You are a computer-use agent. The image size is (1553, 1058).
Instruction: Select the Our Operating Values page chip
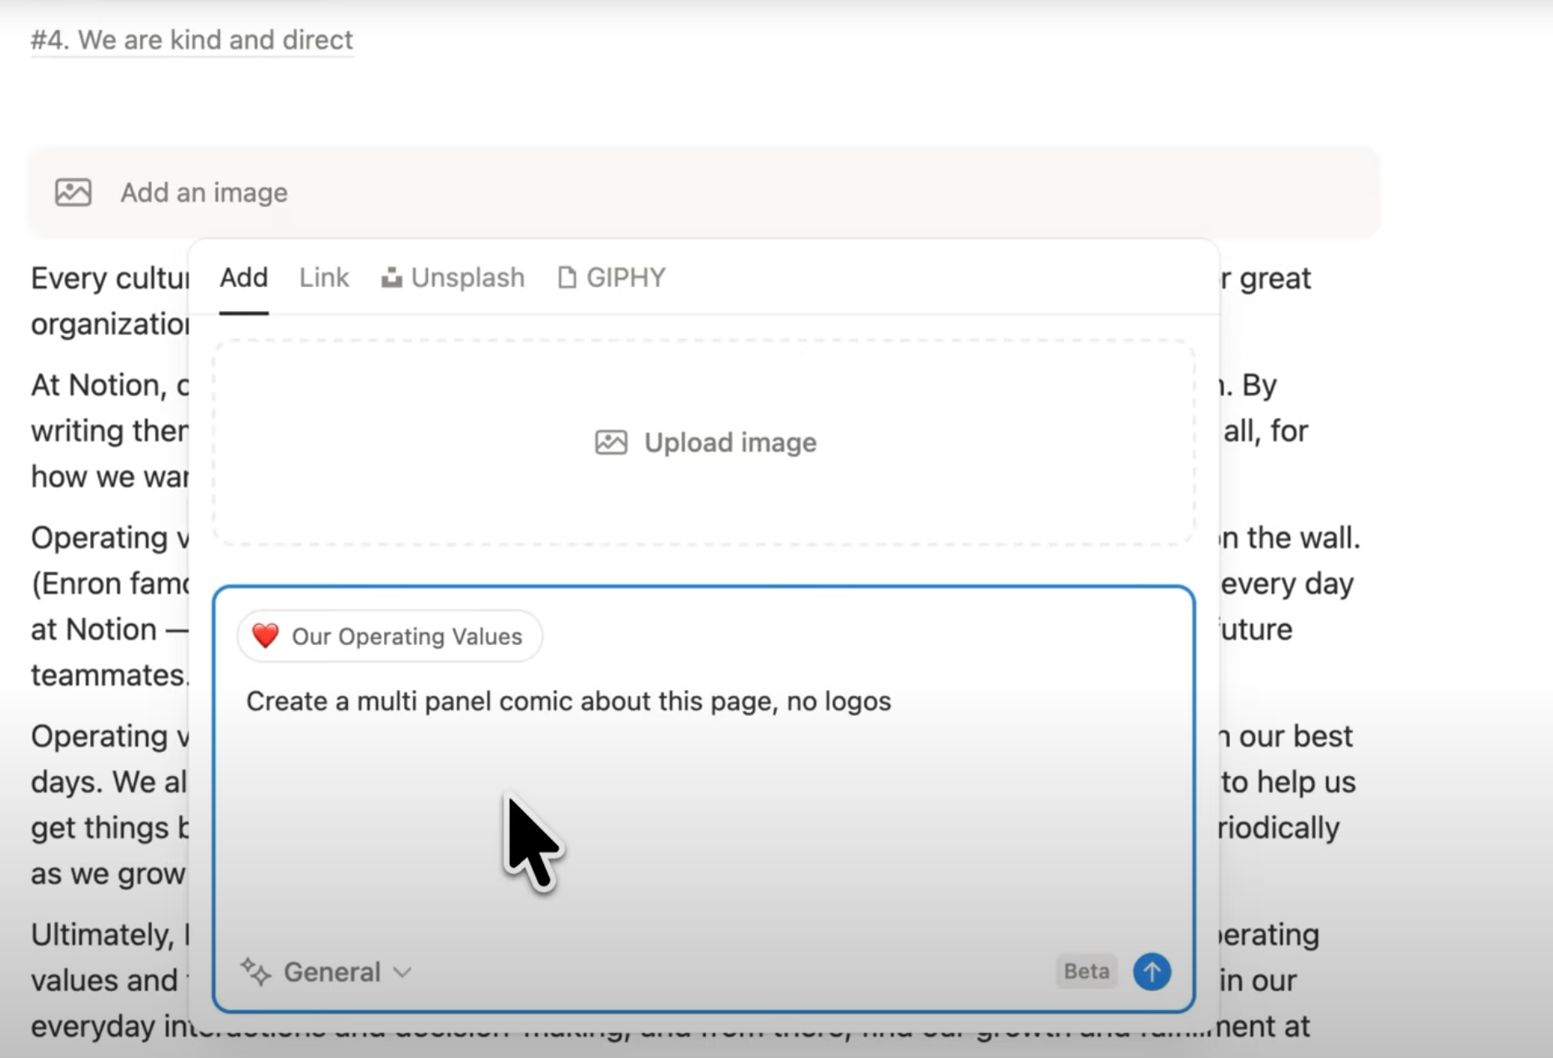tap(389, 636)
